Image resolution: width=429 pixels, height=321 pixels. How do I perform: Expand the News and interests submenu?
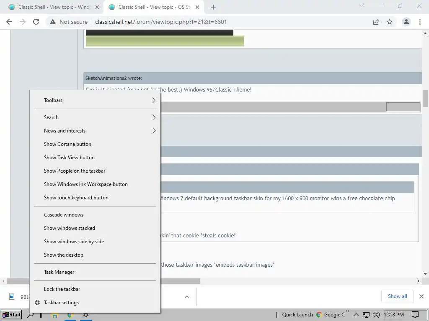click(x=95, y=131)
